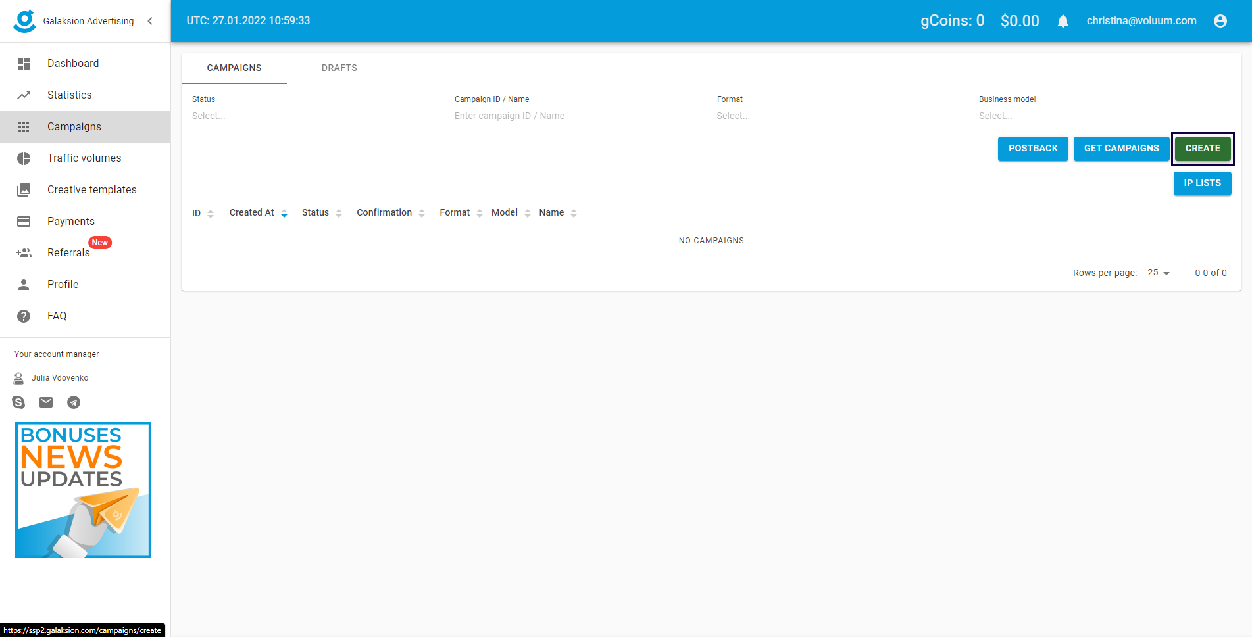Focus the Campaign ID / Name field
This screenshot has height=637, width=1252.
coord(580,116)
